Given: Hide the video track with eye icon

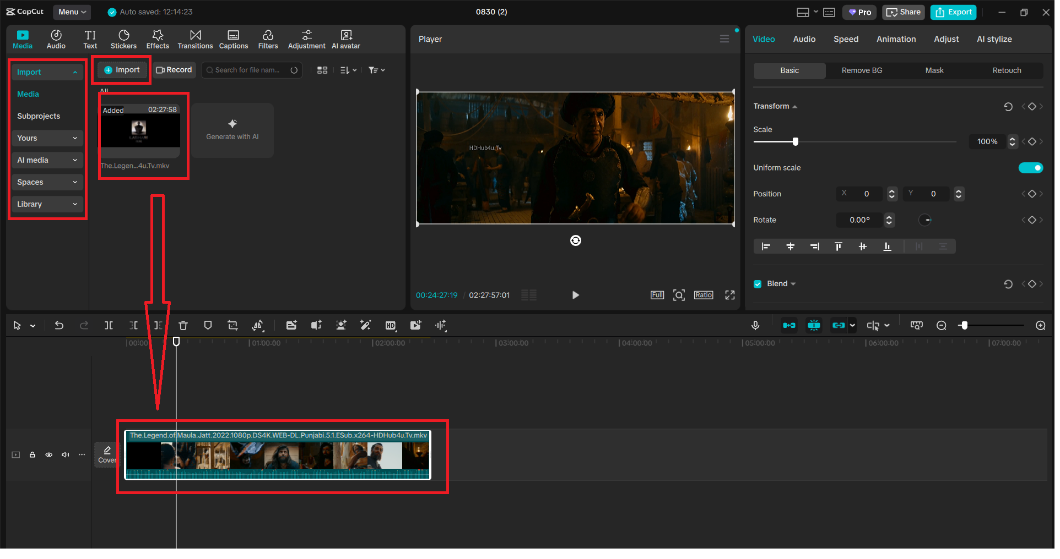Looking at the screenshot, I should pos(49,455).
